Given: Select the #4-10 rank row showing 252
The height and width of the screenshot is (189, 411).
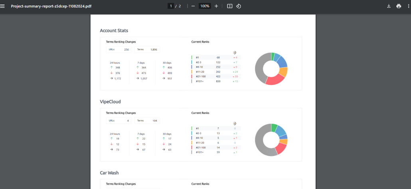Looking at the screenshot, I should pos(216,67).
